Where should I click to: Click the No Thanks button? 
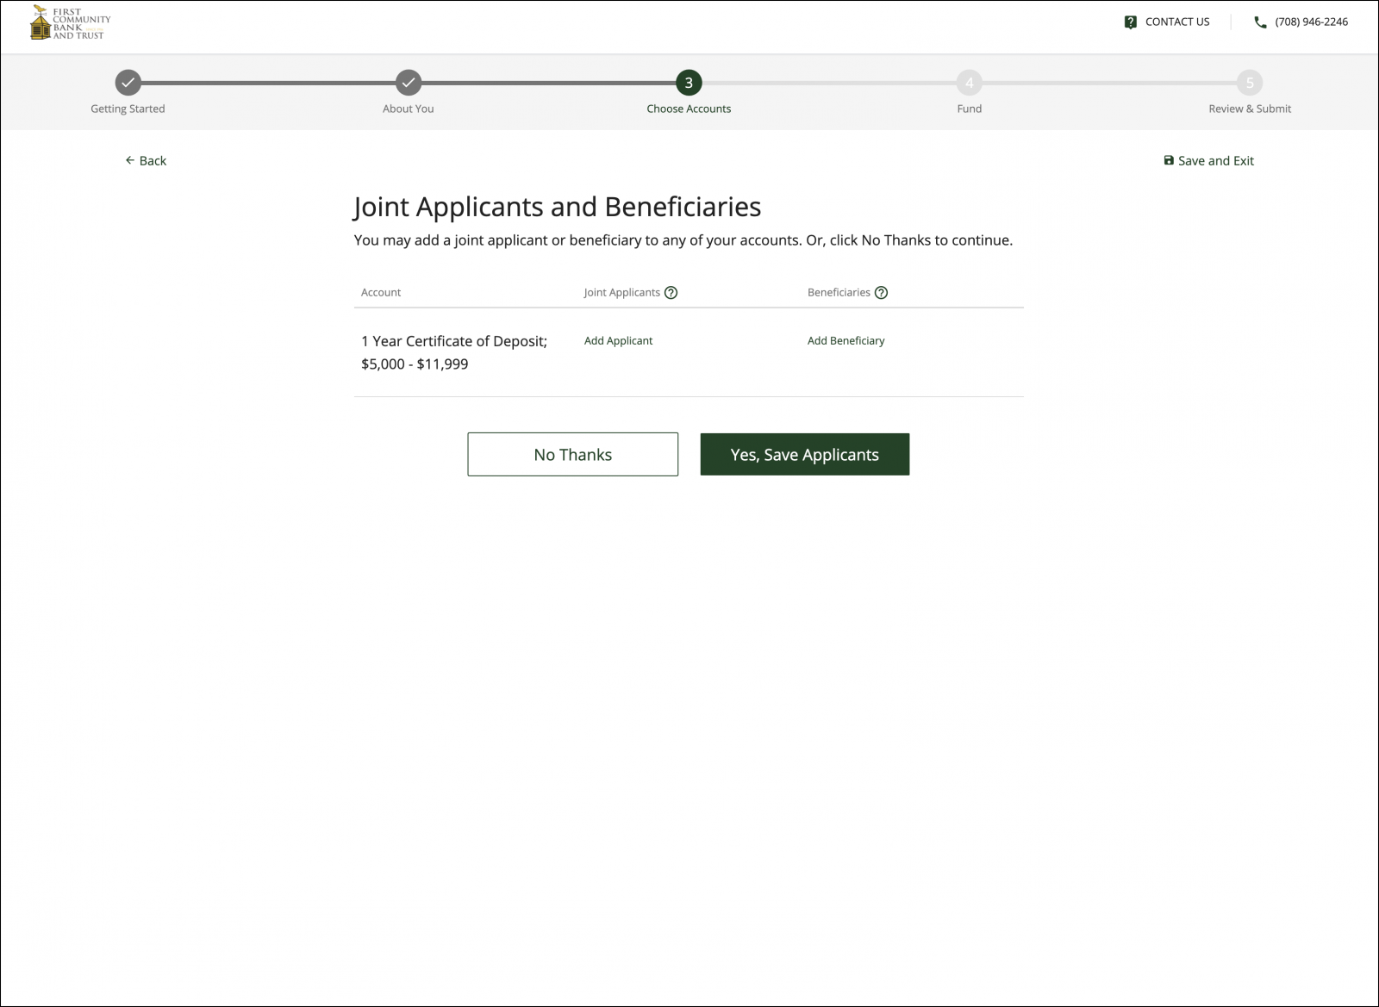pyautogui.click(x=573, y=454)
